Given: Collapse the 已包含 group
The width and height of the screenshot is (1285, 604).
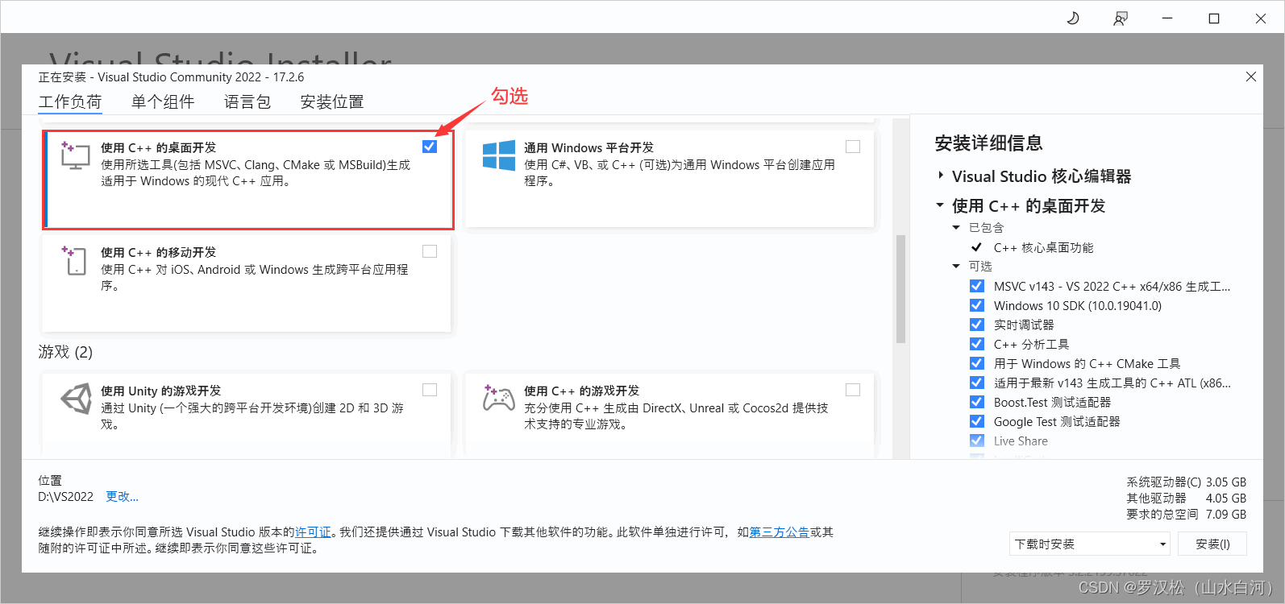Looking at the screenshot, I should pos(956,228).
